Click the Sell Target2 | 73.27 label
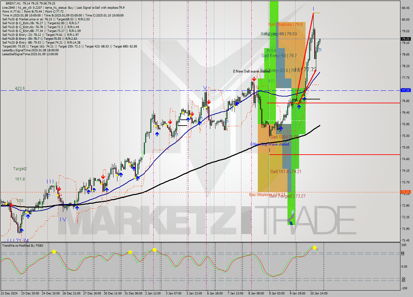This screenshot has height=297, width=413. click(287, 196)
